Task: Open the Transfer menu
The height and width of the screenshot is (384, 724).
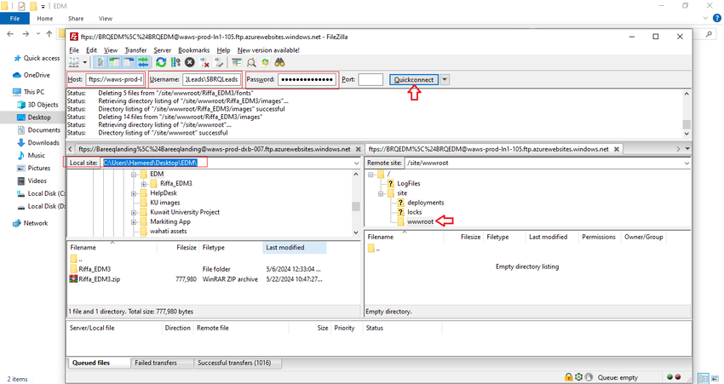Action: click(x=135, y=50)
